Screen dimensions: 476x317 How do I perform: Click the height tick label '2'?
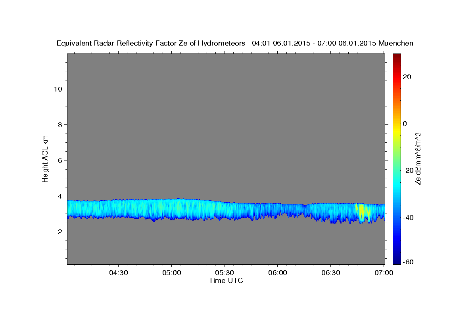59,232
